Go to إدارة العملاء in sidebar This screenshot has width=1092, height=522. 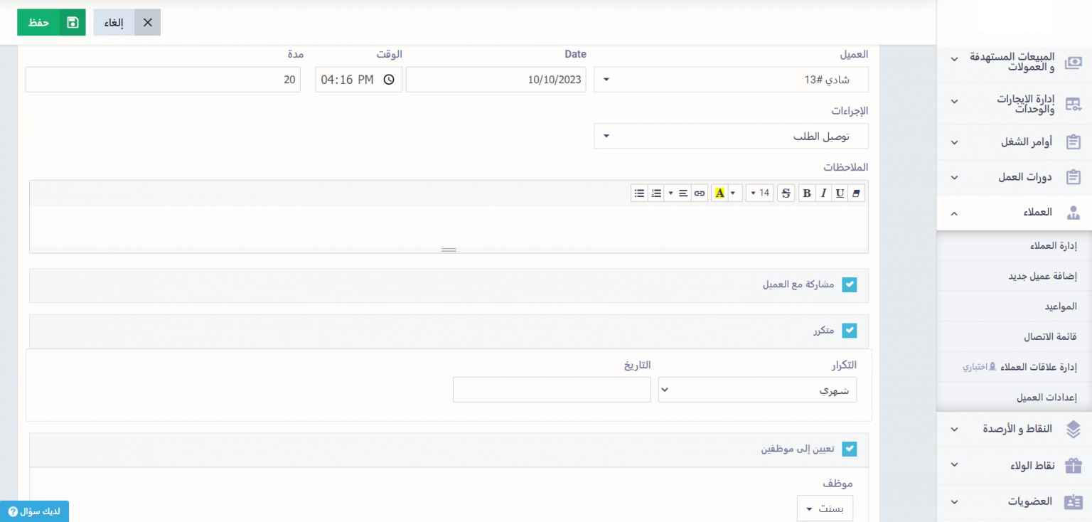point(1054,246)
